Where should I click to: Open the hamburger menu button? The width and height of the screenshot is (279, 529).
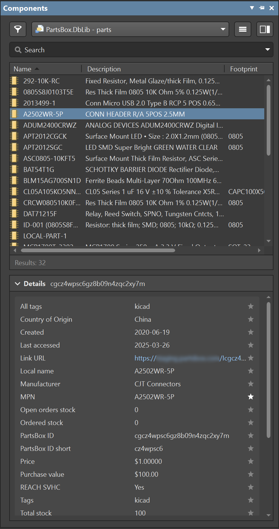coord(242,30)
